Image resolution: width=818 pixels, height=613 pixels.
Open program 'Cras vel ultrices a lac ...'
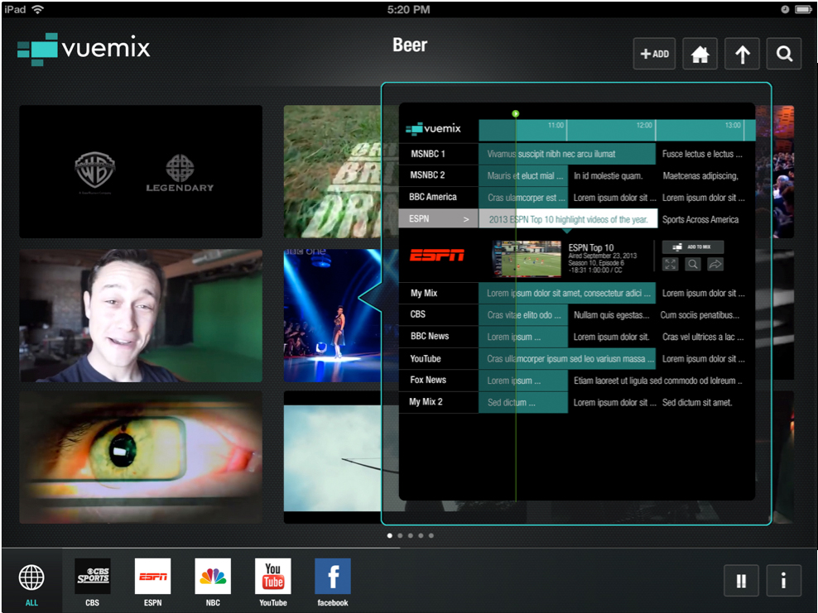701,337
